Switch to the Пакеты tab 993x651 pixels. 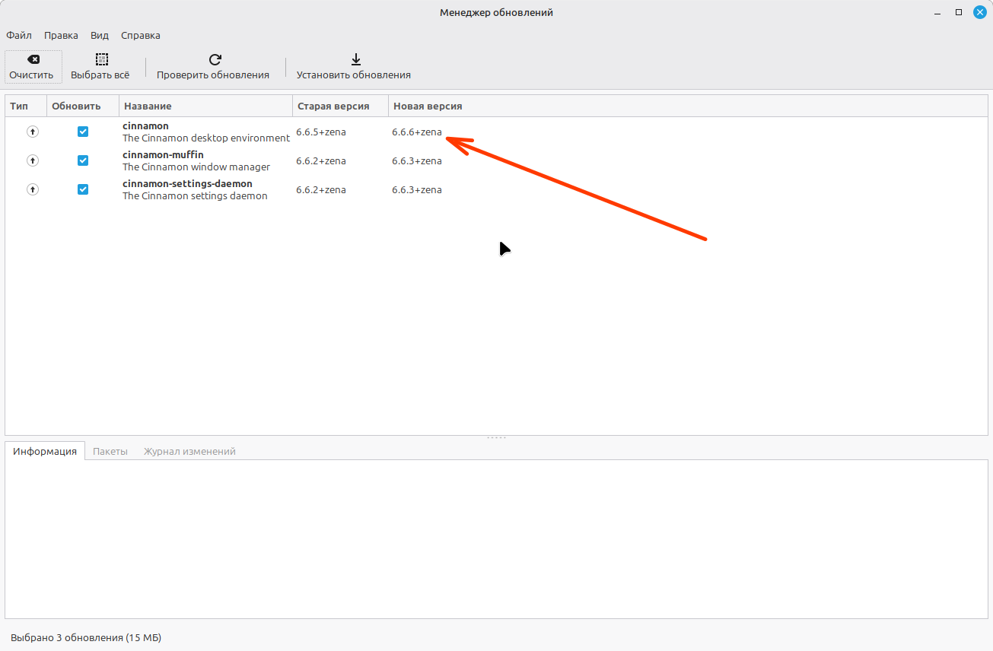click(110, 451)
